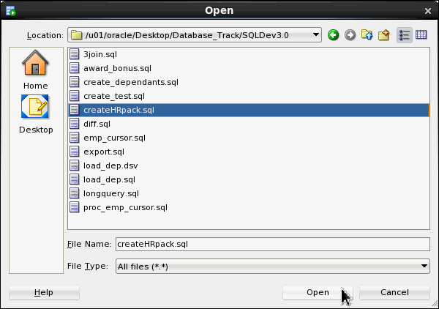The width and height of the screenshot is (439, 309).
Task: Open the Desktop shortcut
Action: point(36,114)
